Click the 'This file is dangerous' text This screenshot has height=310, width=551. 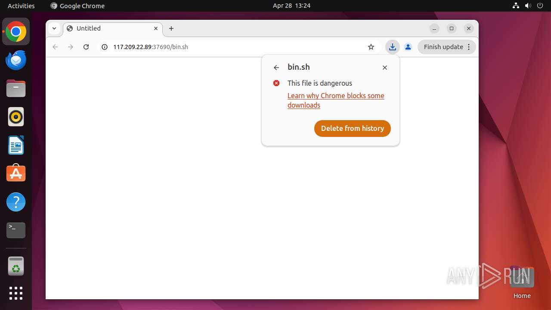(x=320, y=83)
